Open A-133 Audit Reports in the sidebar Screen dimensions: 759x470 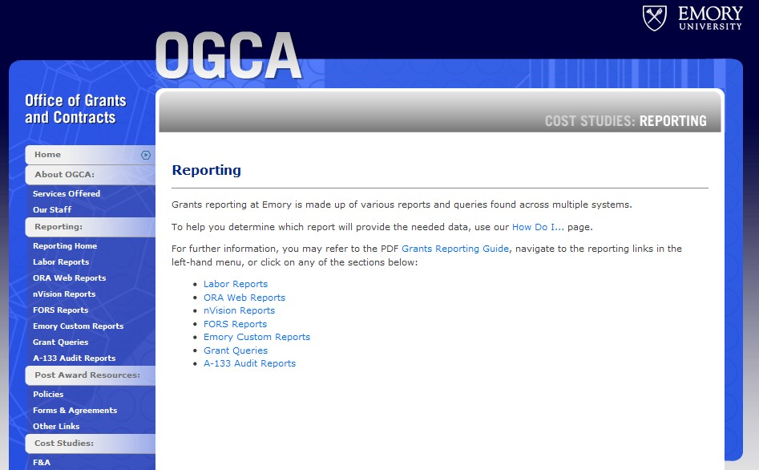point(74,358)
